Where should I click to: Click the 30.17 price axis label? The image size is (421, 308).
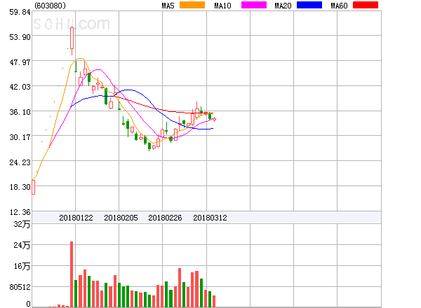[x=20, y=137]
